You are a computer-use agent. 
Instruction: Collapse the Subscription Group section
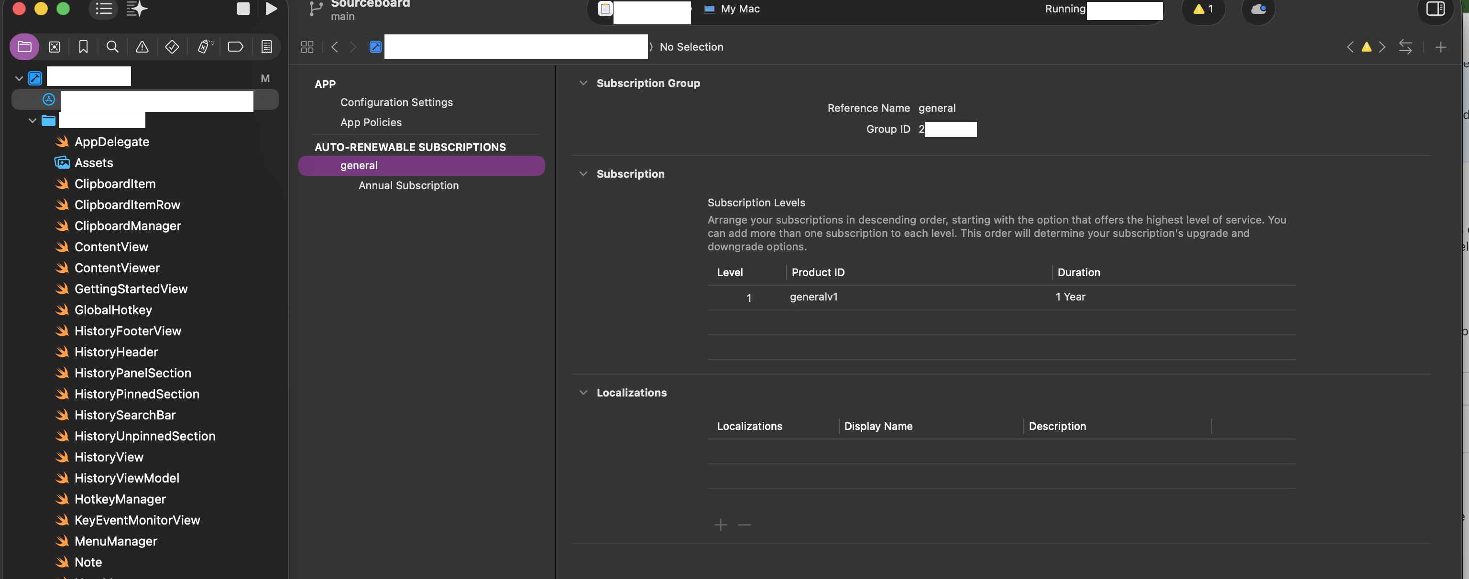(x=583, y=83)
